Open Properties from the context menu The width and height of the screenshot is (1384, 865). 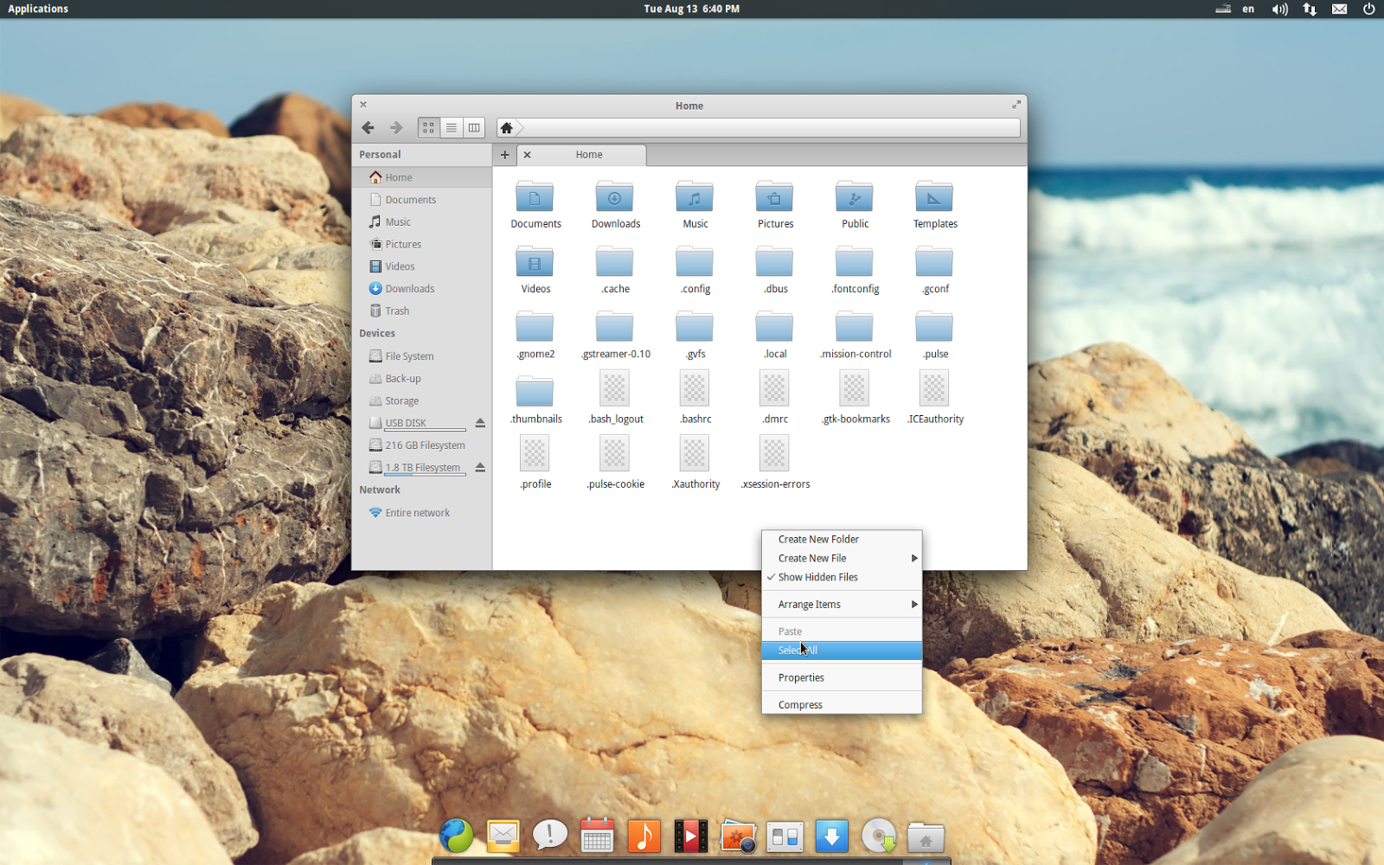click(x=800, y=677)
